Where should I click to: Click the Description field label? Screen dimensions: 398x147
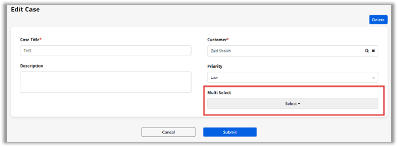[32, 66]
